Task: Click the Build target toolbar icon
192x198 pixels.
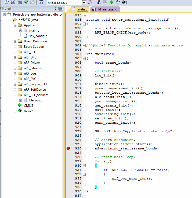Action: (x=13, y=2)
